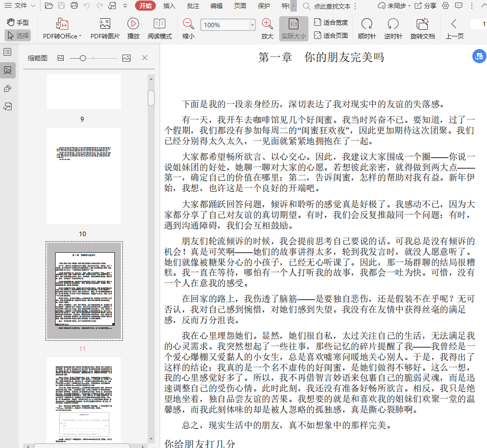Click the save icon
The height and width of the screenshot is (448, 487).
[x=62, y=6]
